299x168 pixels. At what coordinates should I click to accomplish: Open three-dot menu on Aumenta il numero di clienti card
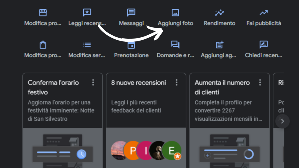(260, 83)
